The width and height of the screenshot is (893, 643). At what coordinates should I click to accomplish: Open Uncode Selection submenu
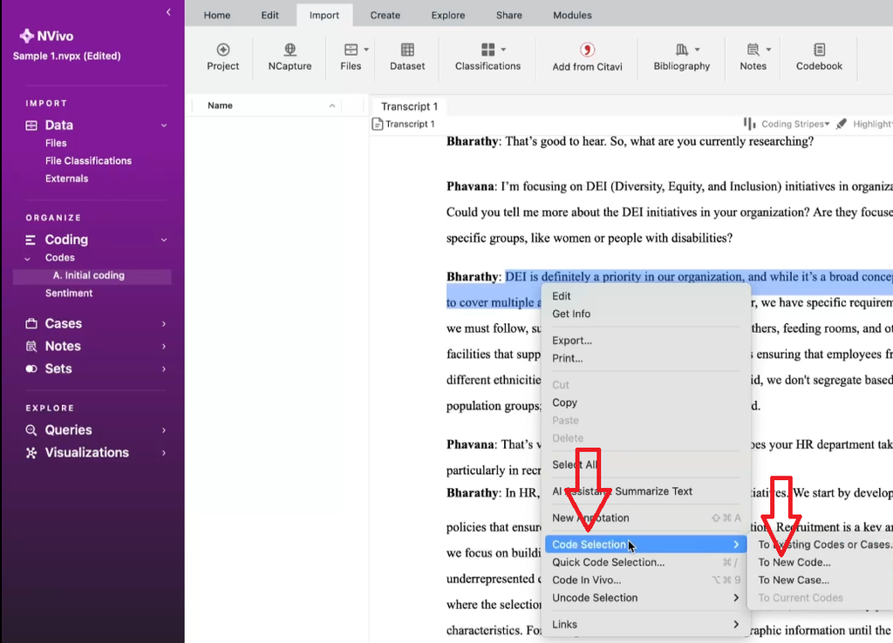(x=645, y=598)
